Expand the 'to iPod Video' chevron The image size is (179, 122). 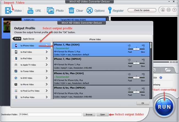click(x=47, y=58)
